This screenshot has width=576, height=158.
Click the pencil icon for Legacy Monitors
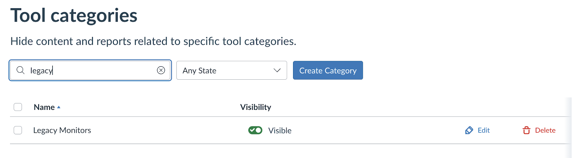[x=469, y=130]
